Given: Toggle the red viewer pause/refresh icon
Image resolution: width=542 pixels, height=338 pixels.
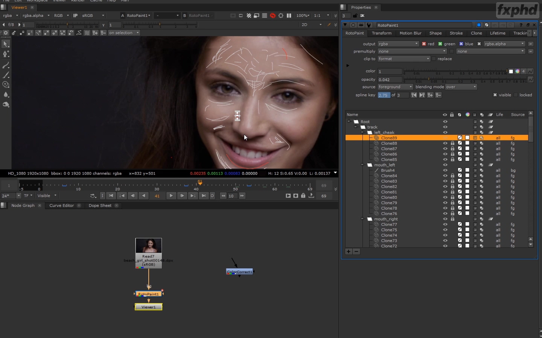Looking at the screenshot, I should tap(273, 15).
